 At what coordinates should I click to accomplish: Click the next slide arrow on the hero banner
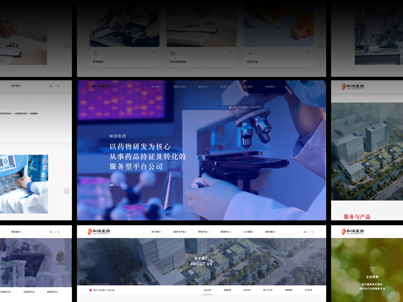click(x=318, y=152)
